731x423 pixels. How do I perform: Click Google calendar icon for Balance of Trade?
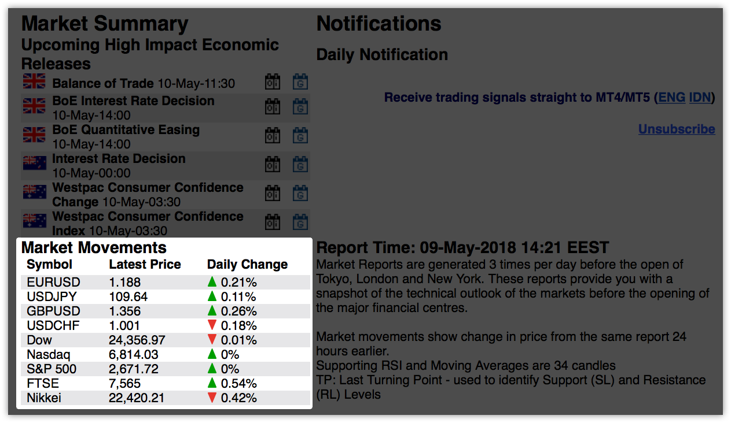(x=300, y=82)
